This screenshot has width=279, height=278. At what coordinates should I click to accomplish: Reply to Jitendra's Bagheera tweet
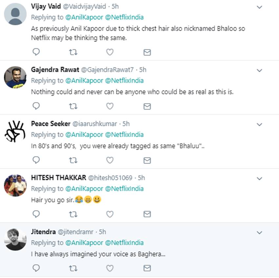(36, 268)
